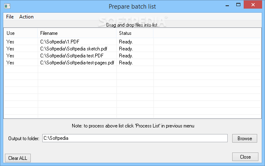Select the C:\Softpedia\1.PDF row
Image resolution: width=265 pixels, height=166 pixels.
pyautogui.click(x=132, y=42)
